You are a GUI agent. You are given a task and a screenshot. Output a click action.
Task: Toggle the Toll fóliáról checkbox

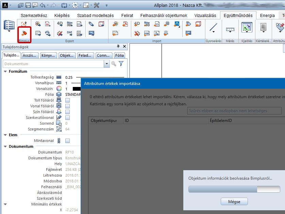(67, 100)
